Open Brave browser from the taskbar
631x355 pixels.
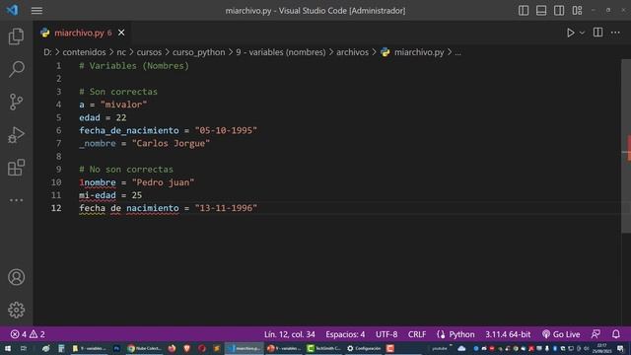(x=186, y=348)
